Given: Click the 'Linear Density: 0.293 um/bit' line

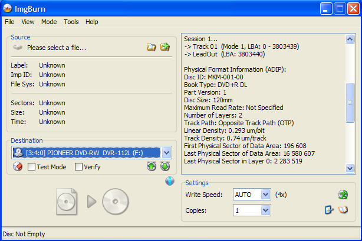Looking at the screenshot, I should coord(224,130).
